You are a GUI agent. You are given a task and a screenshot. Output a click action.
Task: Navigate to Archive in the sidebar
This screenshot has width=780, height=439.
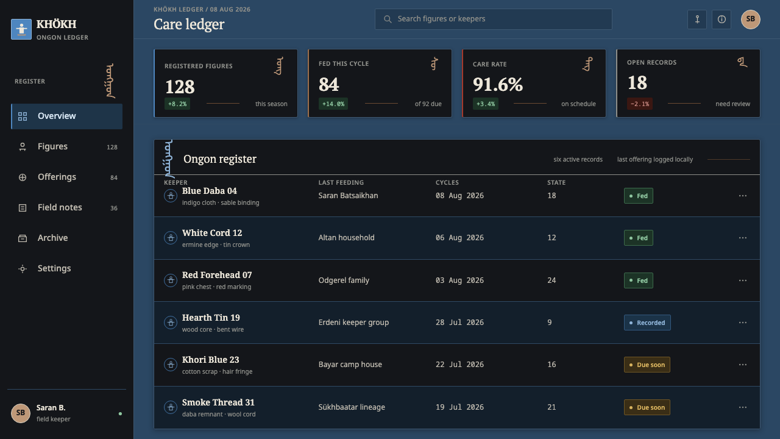(x=66, y=238)
